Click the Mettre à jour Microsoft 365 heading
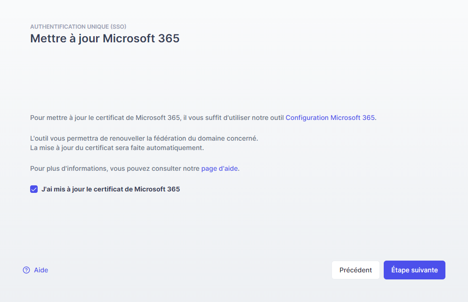 (x=105, y=39)
